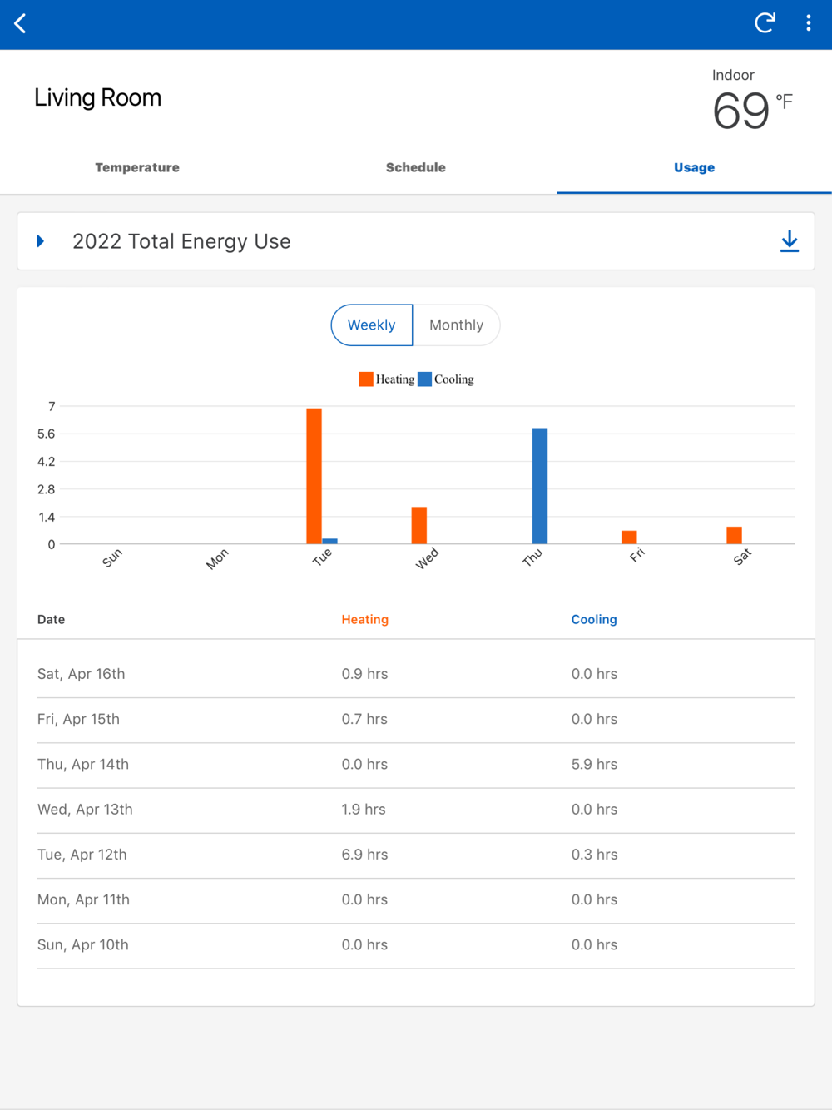Click Wednesday's heating bar in chart
The width and height of the screenshot is (832, 1110).
coord(419,525)
